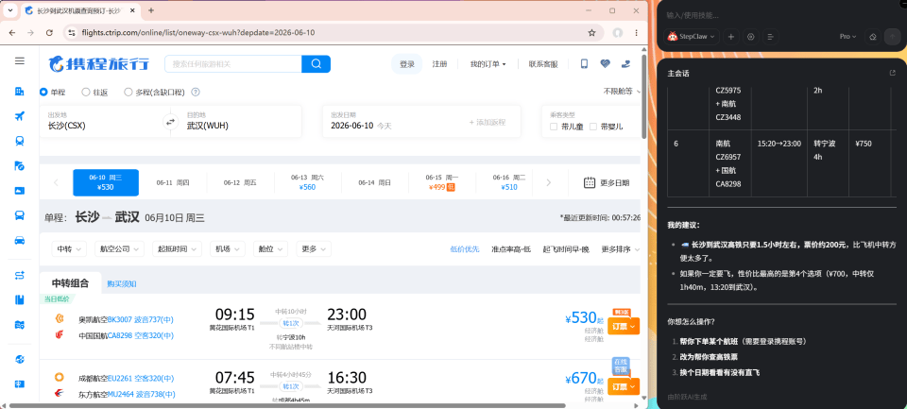
Task: Expand the 中转 filter dropdown
Action: coord(69,248)
